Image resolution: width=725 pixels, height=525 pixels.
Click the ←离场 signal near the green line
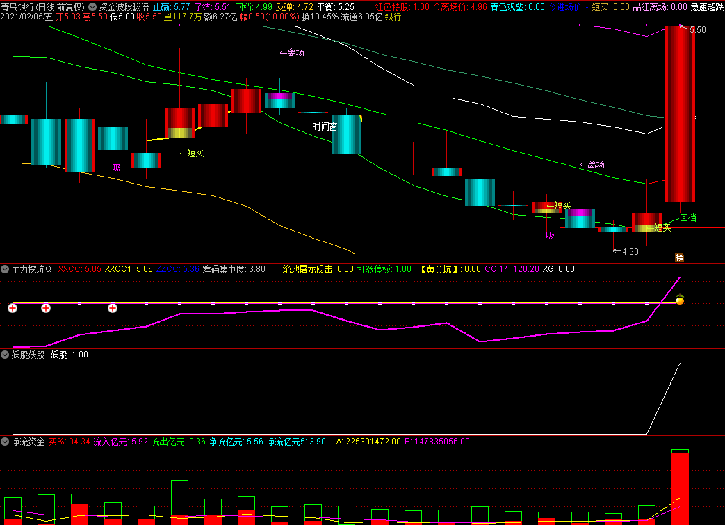click(x=592, y=164)
